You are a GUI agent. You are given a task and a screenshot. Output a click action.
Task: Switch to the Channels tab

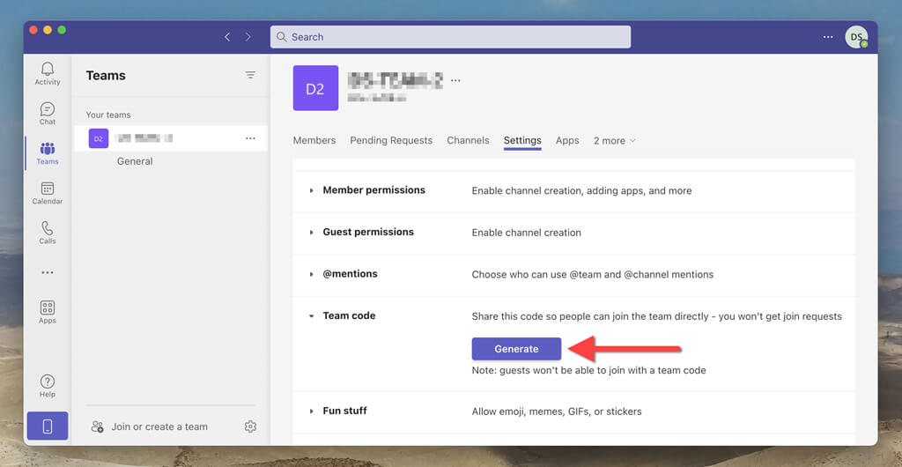(468, 141)
